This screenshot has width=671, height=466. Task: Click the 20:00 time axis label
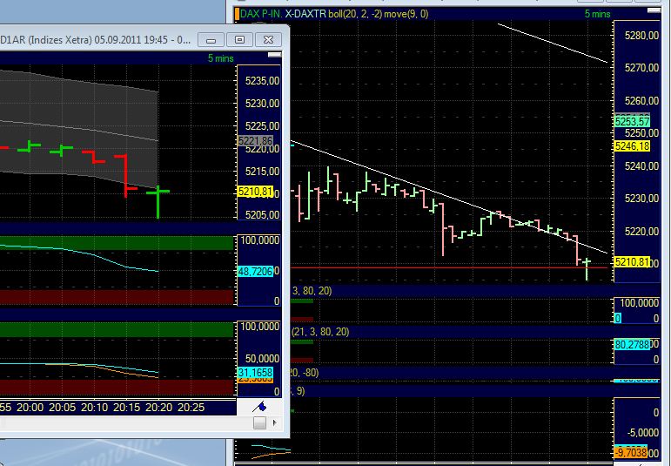coord(30,408)
